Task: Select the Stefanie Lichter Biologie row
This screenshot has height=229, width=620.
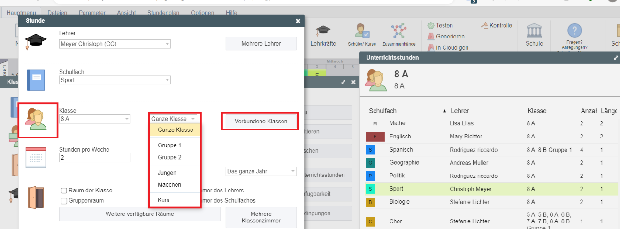Action: (491, 202)
